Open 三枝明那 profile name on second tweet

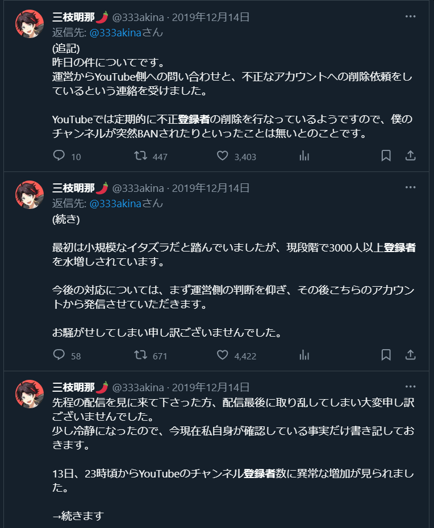coord(75,188)
